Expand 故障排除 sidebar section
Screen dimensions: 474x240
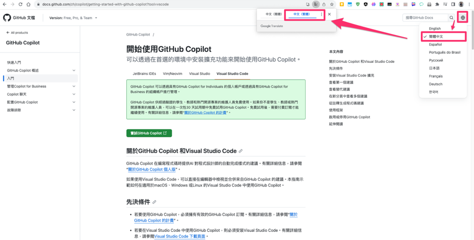click(74, 110)
